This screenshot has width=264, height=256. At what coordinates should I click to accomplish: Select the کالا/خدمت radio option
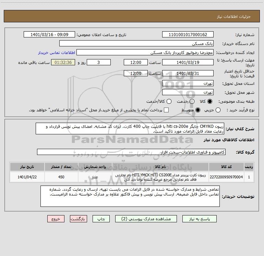pos(169,101)
